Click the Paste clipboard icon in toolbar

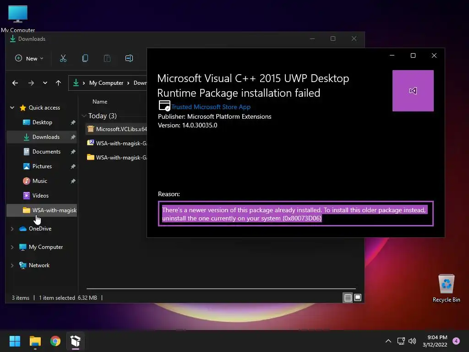tap(107, 58)
